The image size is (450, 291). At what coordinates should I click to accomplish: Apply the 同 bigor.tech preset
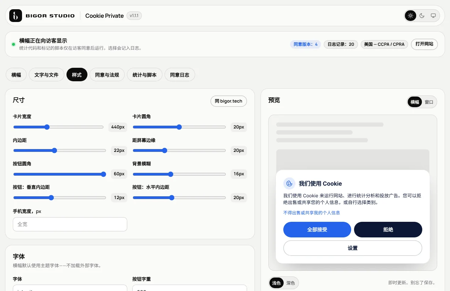click(229, 101)
